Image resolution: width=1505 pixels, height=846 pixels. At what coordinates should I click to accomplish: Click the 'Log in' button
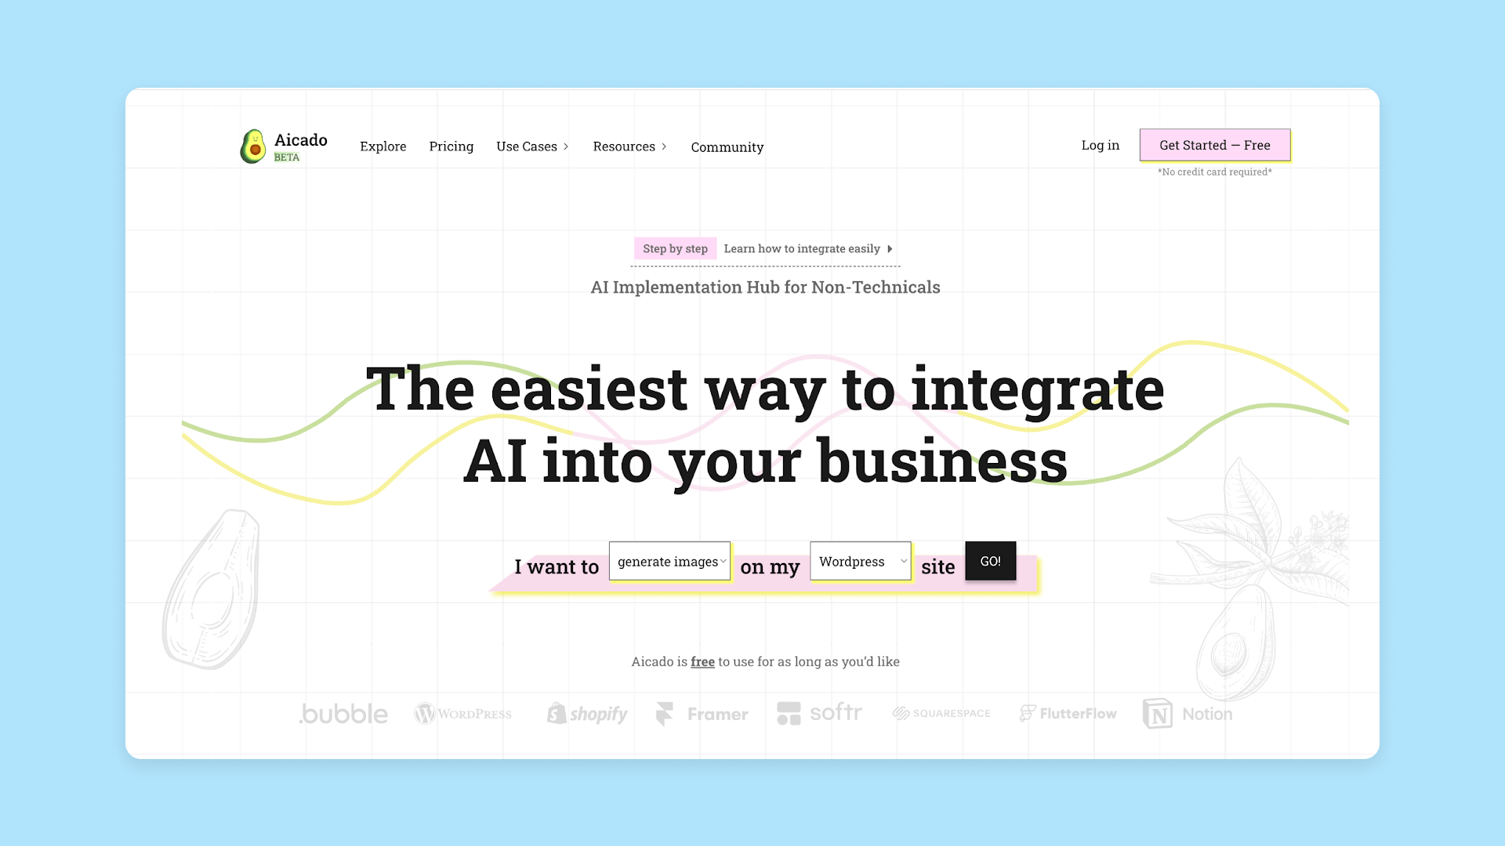pos(1100,145)
